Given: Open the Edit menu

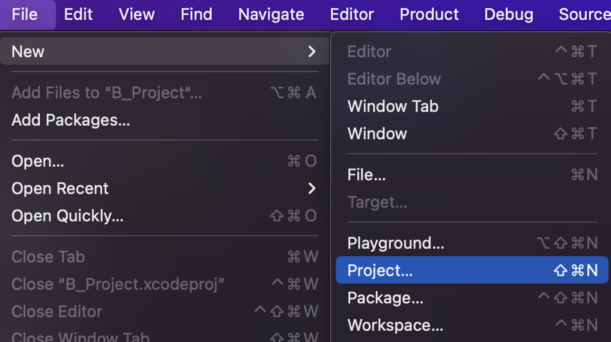Looking at the screenshot, I should 78,14.
